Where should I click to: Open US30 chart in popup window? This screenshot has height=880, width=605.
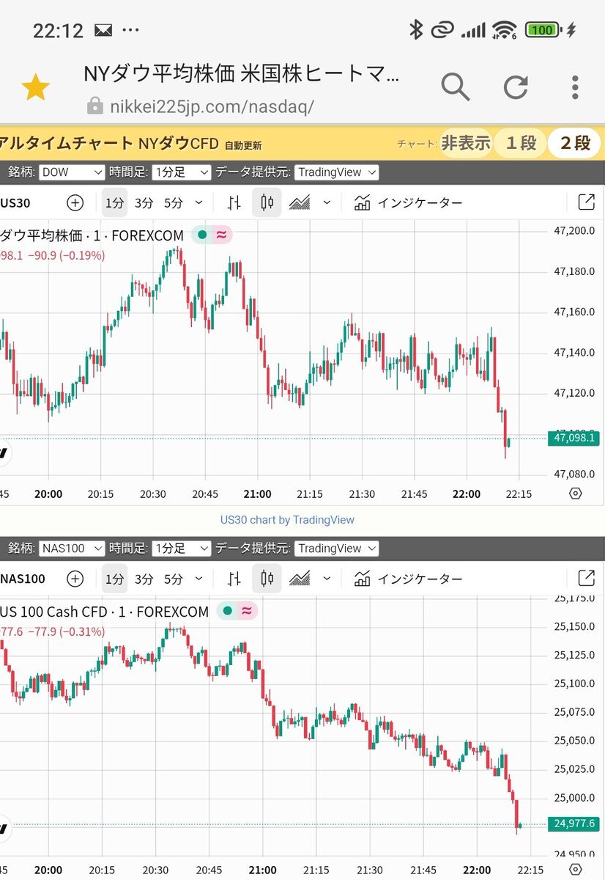click(x=586, y=203)
